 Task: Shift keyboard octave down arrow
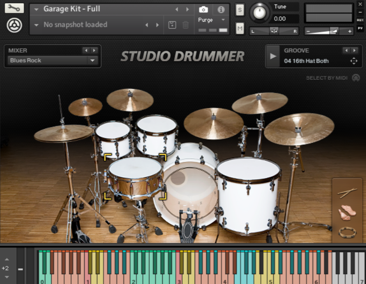(x=7, y=277)
